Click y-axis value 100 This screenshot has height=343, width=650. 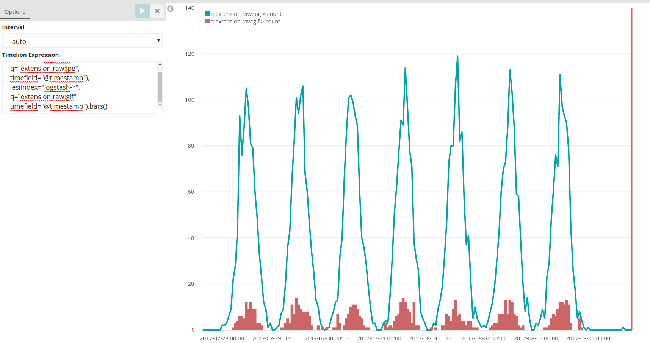(x=190, y=100)
